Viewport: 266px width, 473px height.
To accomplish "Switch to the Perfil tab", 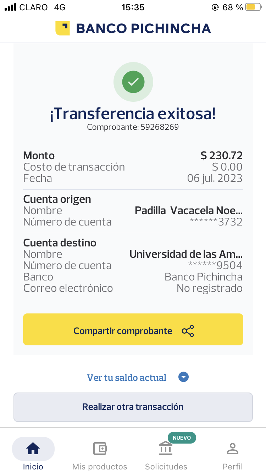I will pos(233,466).
